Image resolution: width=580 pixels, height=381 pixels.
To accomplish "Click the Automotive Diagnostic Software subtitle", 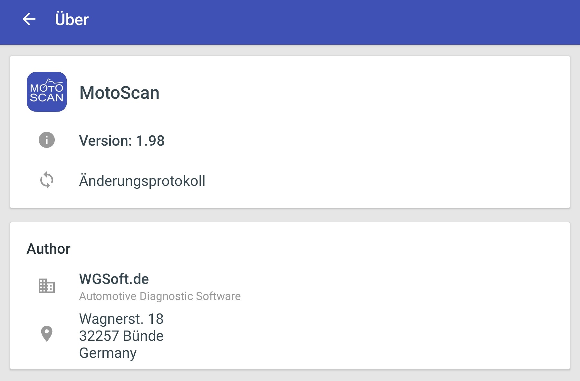I will 160,296.
